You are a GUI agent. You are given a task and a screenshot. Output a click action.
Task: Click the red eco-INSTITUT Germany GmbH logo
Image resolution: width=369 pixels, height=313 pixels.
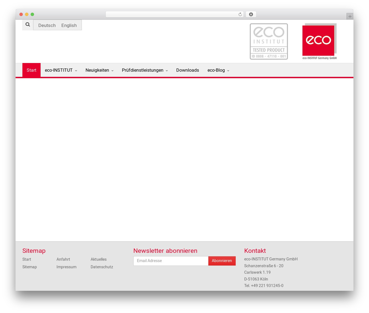tap(319, 42)
